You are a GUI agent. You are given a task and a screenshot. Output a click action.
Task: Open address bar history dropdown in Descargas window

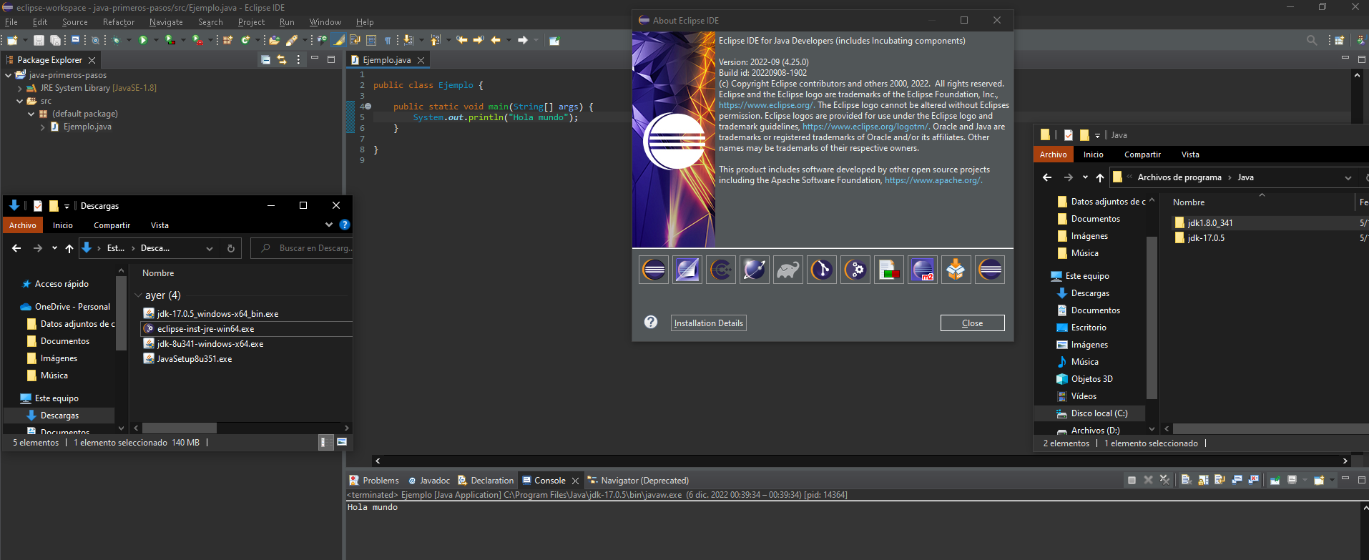(x=210, y=248)
